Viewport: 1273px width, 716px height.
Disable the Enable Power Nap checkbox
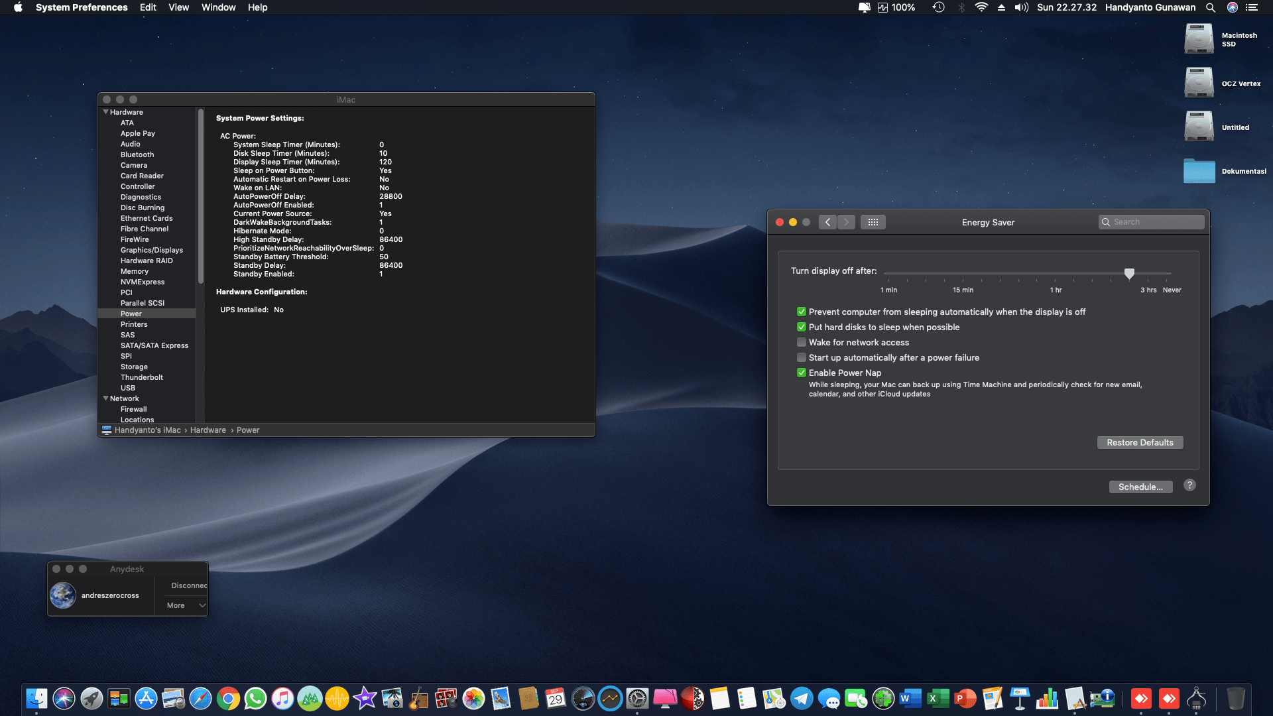[x=802, y=373]
